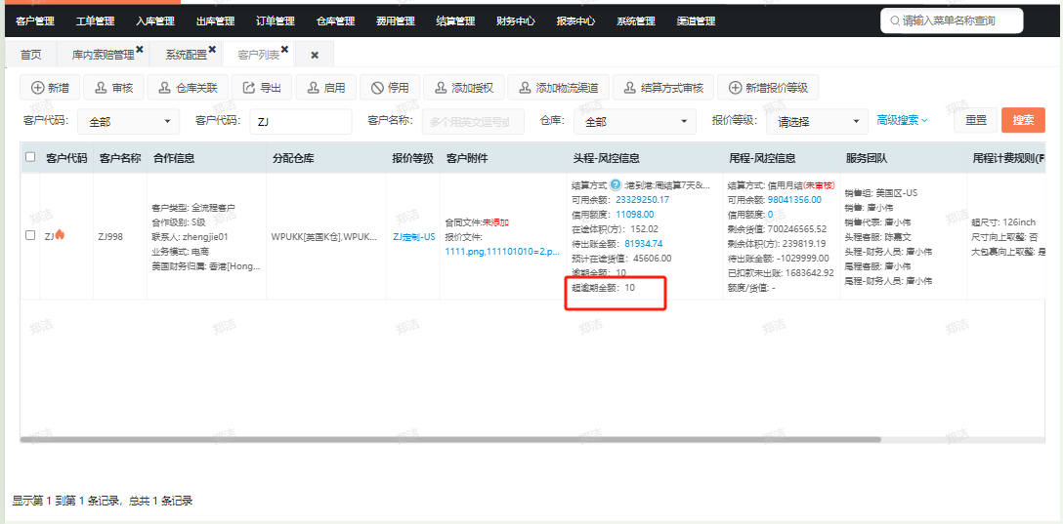Viewport: 1063px width, 524px height.
Task: Switch to the 库内索赔管理 tab
Action: click(103, 55)
